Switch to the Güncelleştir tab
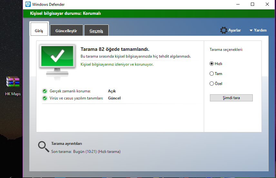Screen dimensions: 276x178 pyautogui.click(x=66, y=30)
